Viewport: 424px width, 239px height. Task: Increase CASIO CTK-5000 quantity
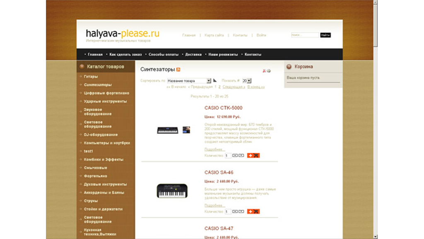pyautogui.click(x=235, y=156)
